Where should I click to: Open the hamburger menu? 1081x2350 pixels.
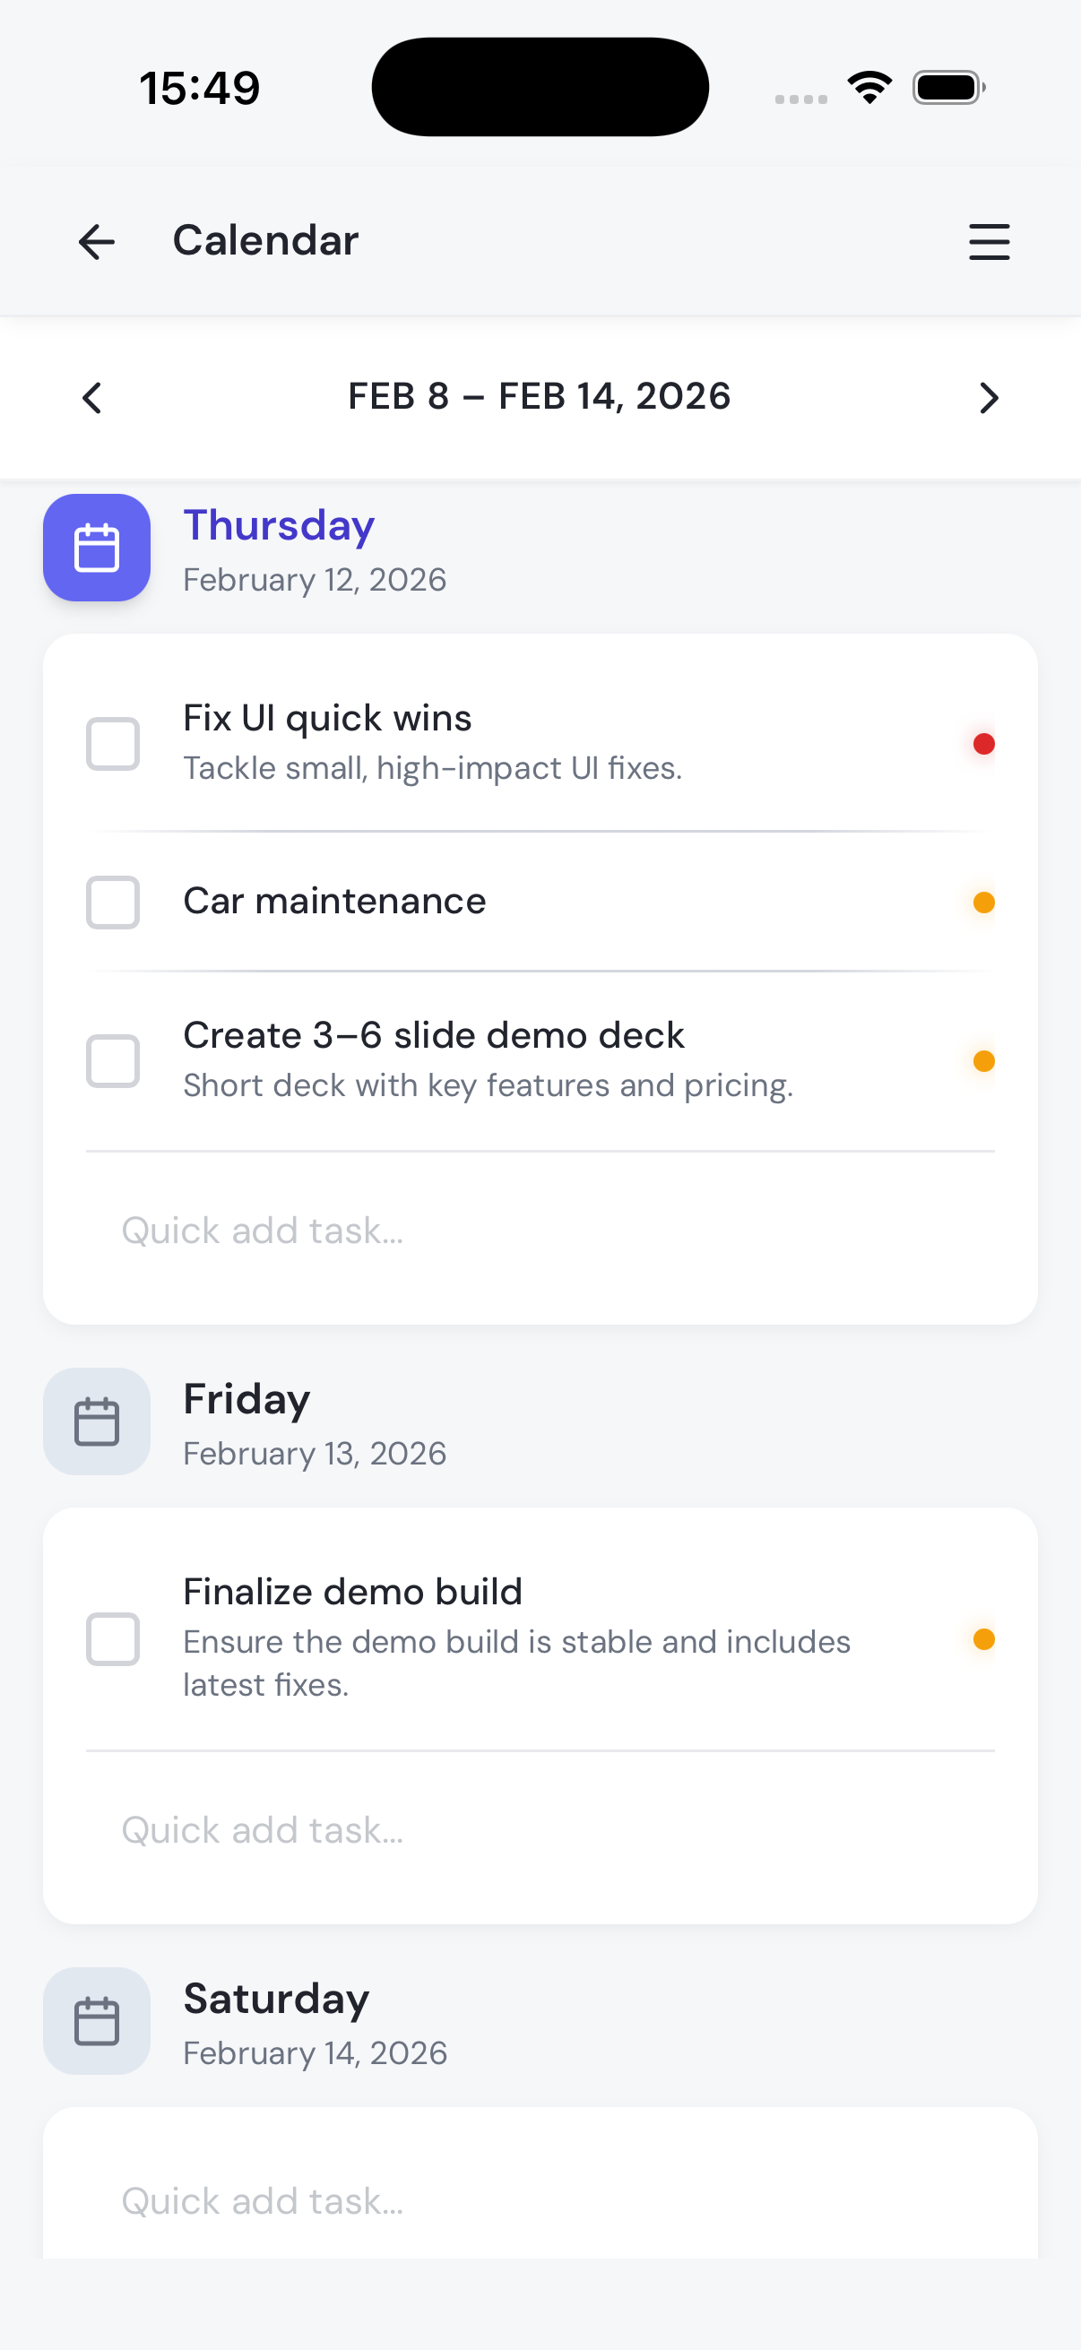(x=988, y=242)
